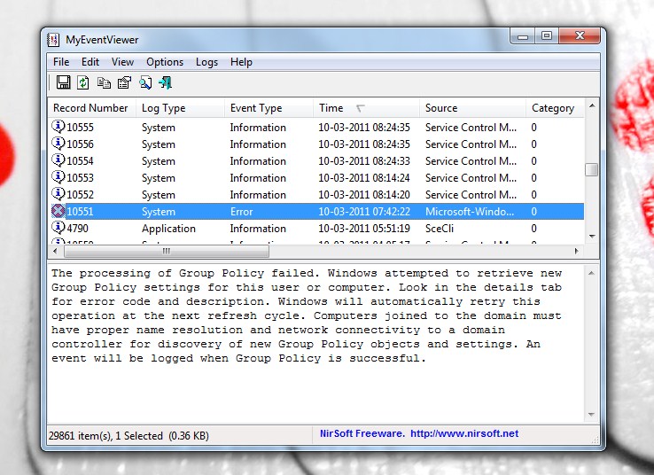The image size is (654, 475).
Task: Click the info icon of record 10554
Action: pos(58,160)
